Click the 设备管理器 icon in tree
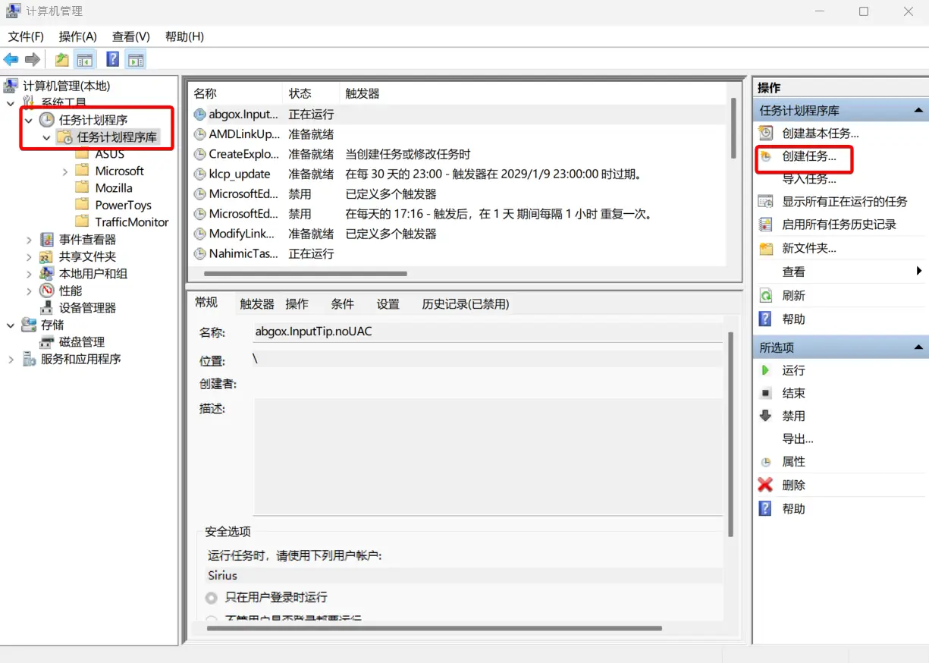 pyautogui.click(x=47, y=307)
